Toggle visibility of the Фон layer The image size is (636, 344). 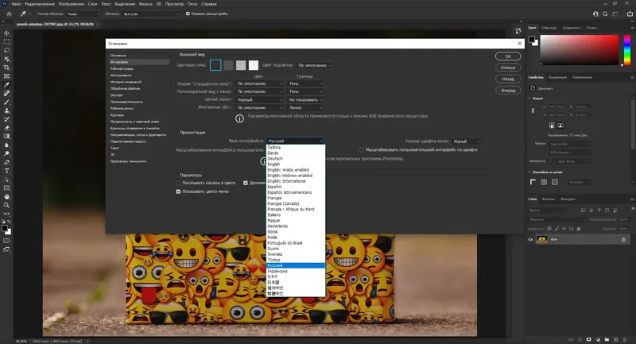(x=530, y=239)
